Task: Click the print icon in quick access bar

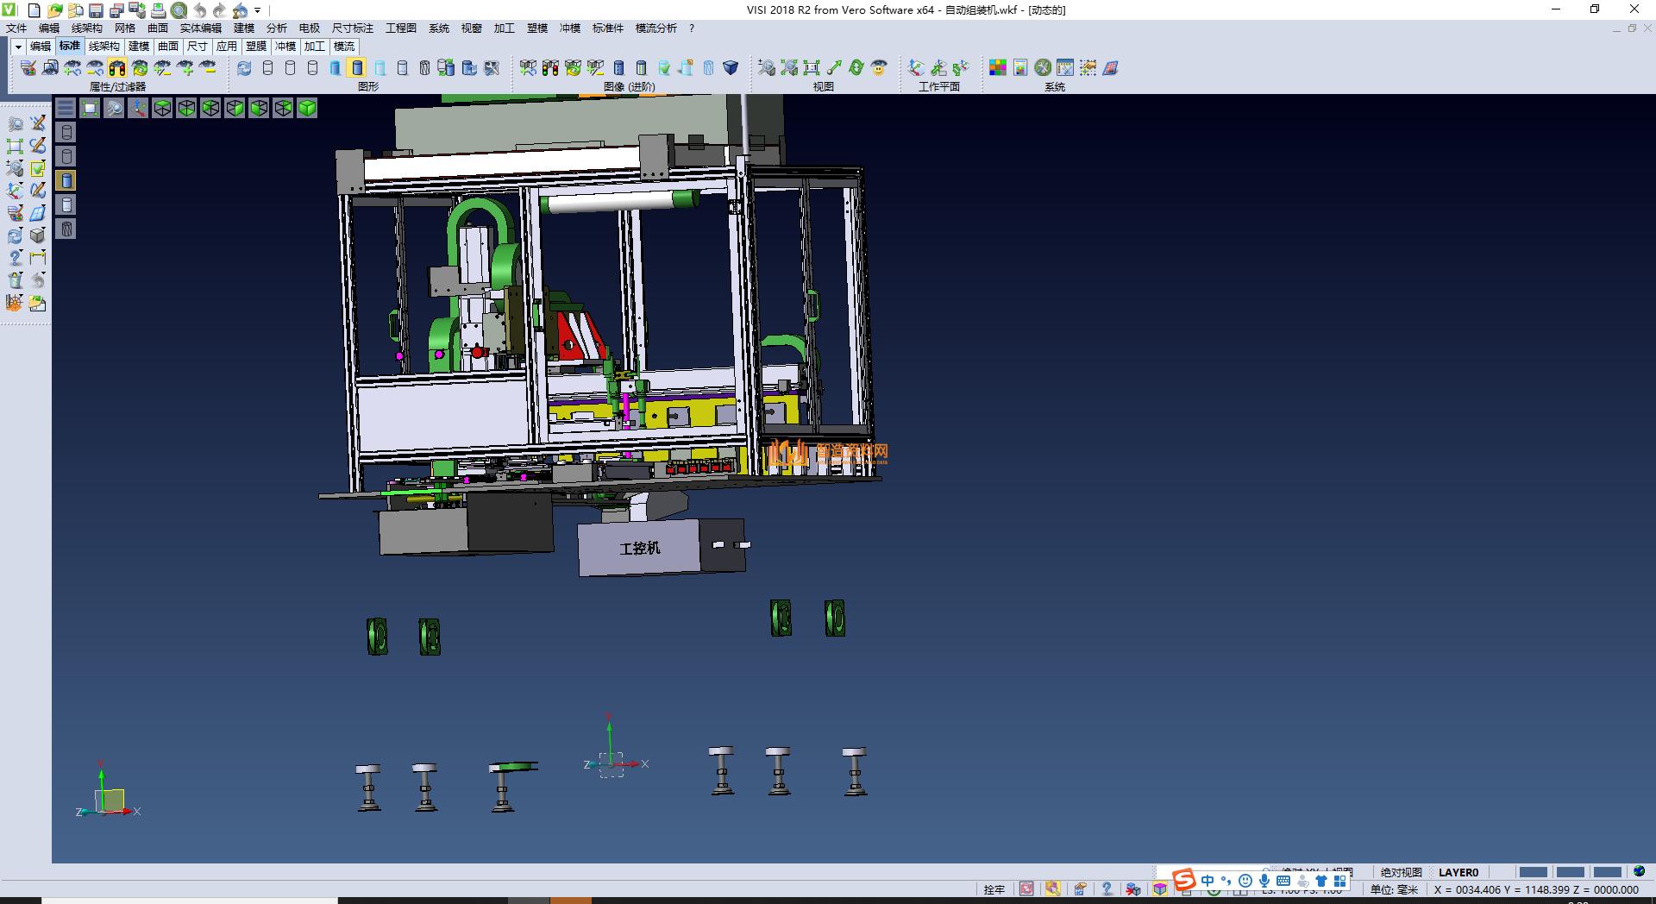Action: pyautogui.click(x=158, y=10)
